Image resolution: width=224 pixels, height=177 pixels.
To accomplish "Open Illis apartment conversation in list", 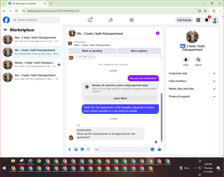I will (31, 52).
